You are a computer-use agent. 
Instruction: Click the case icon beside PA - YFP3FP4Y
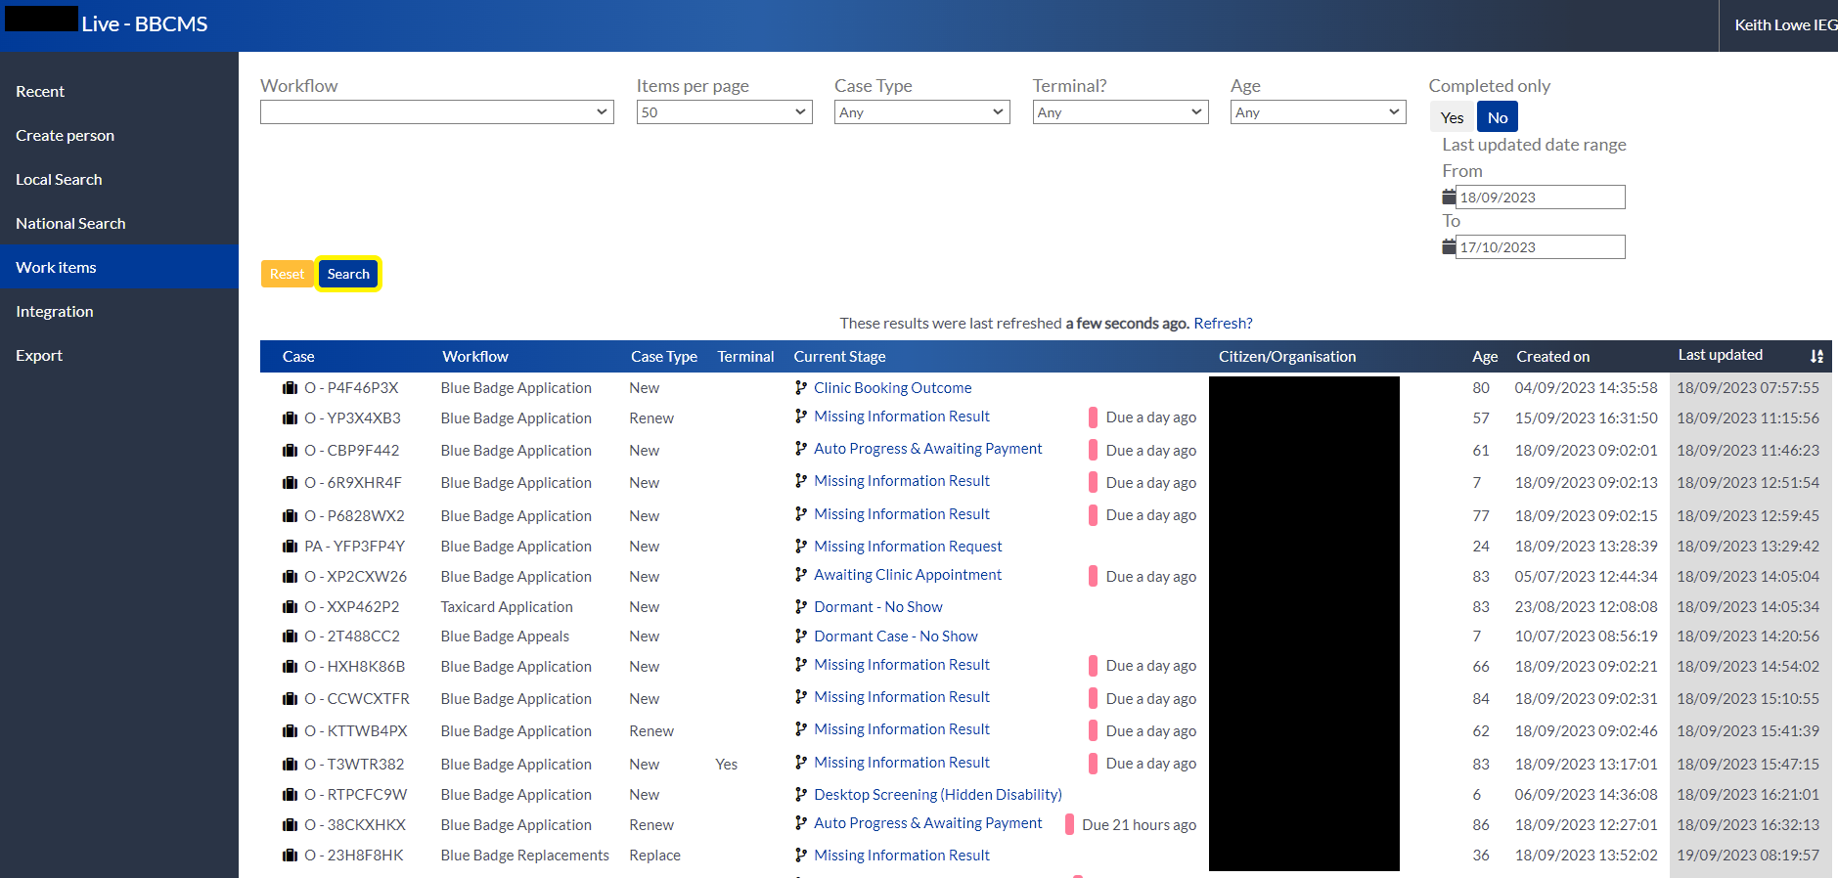click(290, 547)
